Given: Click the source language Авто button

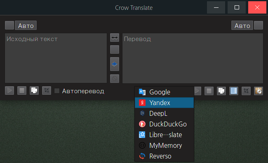Looking at the screenshot, I should (26, 25).
